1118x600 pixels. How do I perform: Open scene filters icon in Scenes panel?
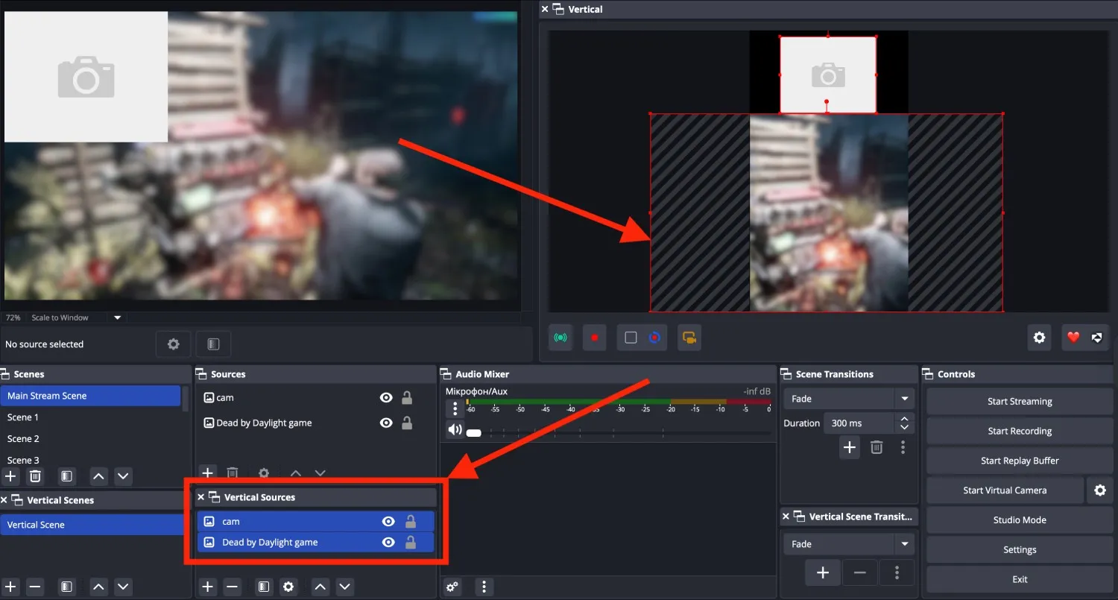click(67, 476)
